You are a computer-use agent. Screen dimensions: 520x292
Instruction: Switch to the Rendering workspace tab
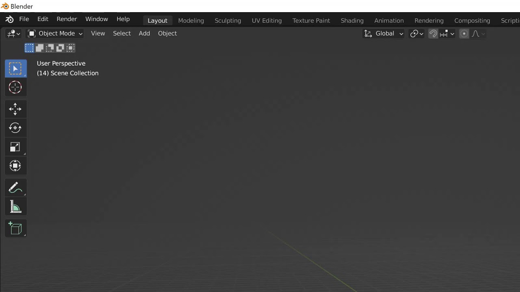point(429,21)
